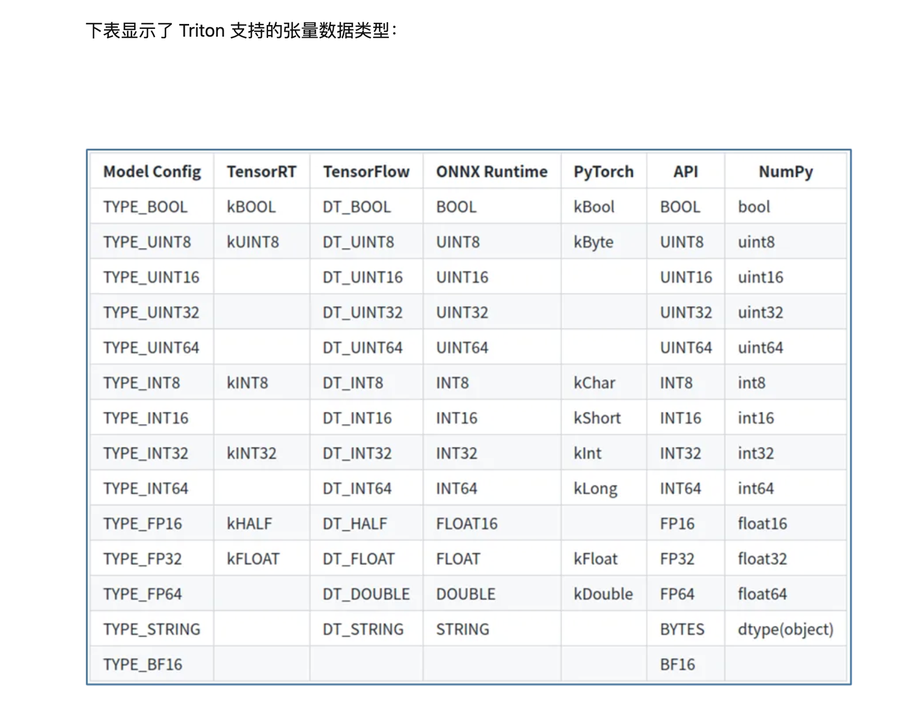Click the TensorRT column header

tap(261, 172)
